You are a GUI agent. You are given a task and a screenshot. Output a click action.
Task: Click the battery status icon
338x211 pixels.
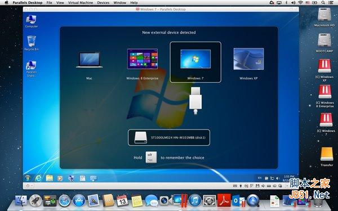click(x=314, y=3)
